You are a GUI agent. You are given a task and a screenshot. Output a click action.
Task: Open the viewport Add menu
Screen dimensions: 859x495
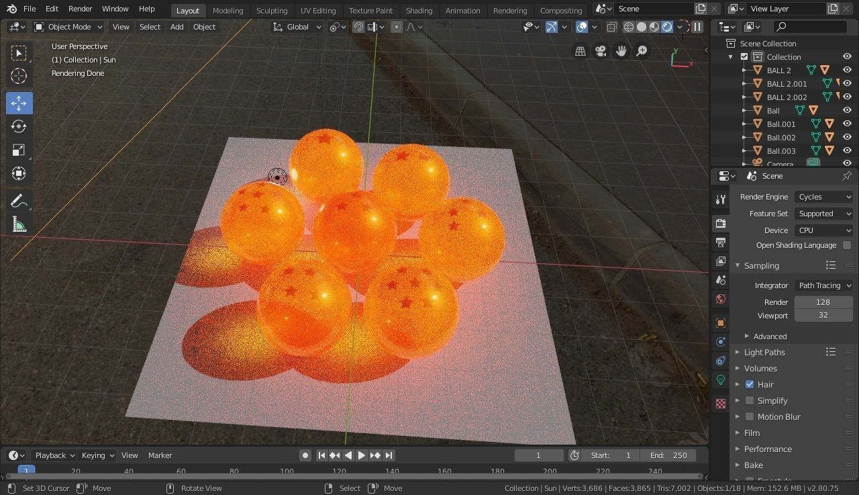176,27
